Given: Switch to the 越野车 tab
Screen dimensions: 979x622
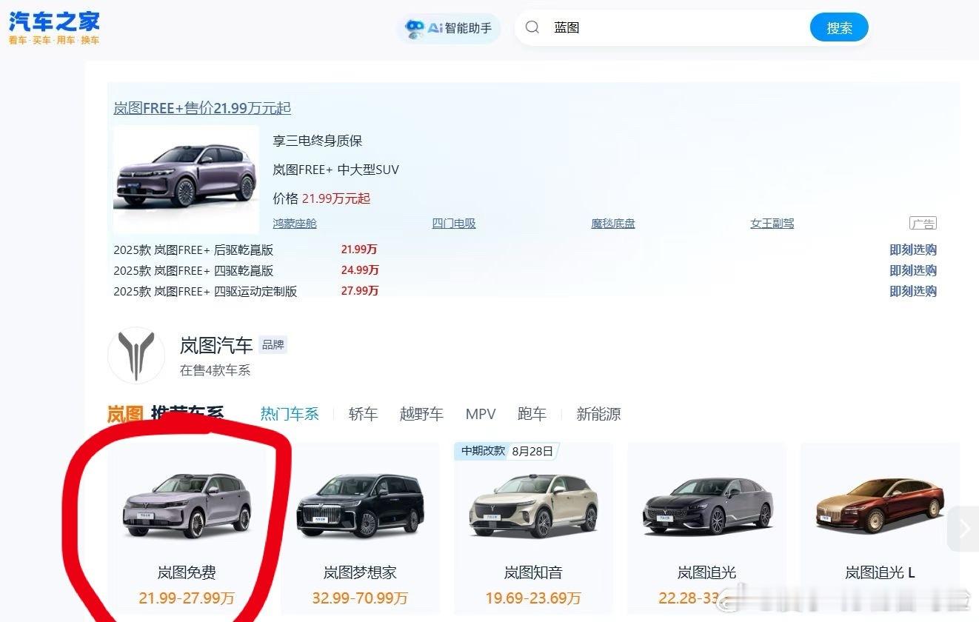Looking at the screenshot, I should [x=421, y=414].
